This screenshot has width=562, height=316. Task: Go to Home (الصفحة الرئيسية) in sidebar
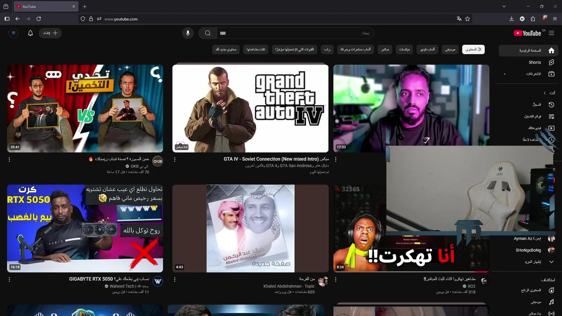point(529,50)
